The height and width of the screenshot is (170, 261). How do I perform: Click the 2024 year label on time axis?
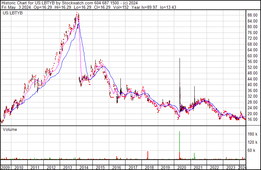coord(242,167)
